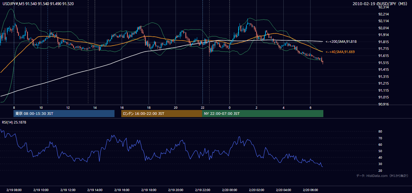Click the hour 18 tick label under chart
This screenshot has width=412, height=193.
coord(149,107)
